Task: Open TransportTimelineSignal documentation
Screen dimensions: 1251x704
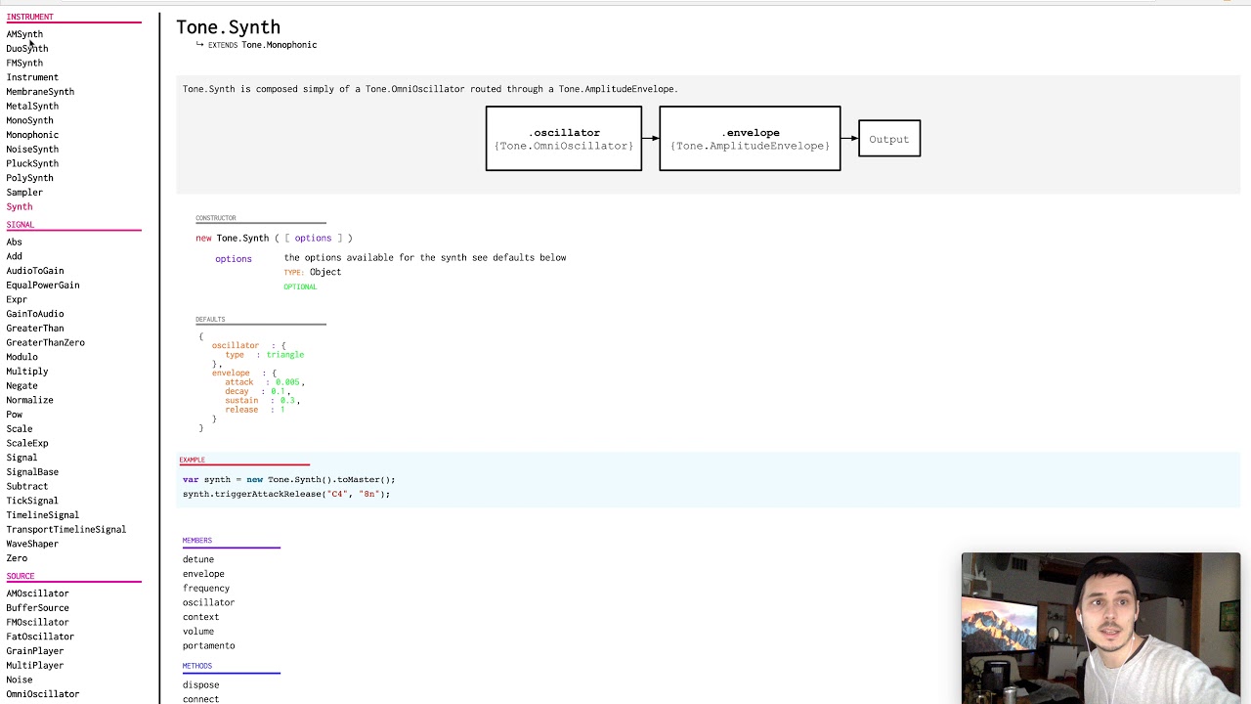Action: click(66, 530)
